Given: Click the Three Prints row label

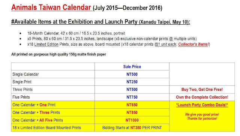Looking at the screenshot, I should [x=22, y=90].
